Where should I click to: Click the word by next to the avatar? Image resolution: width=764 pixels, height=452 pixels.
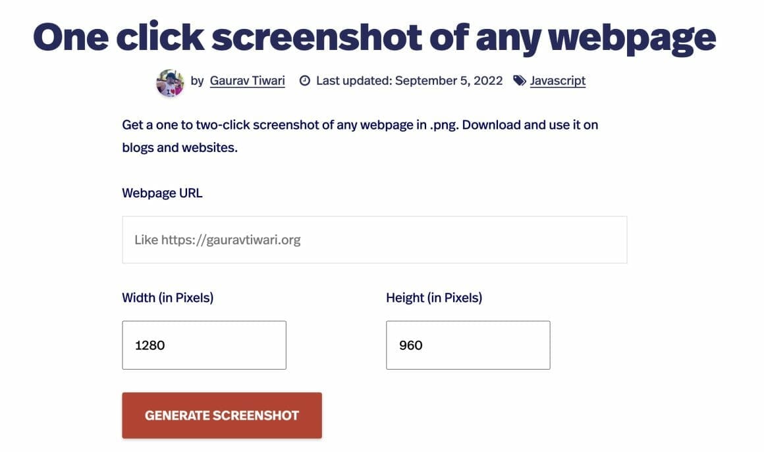[x=196, y=80]
